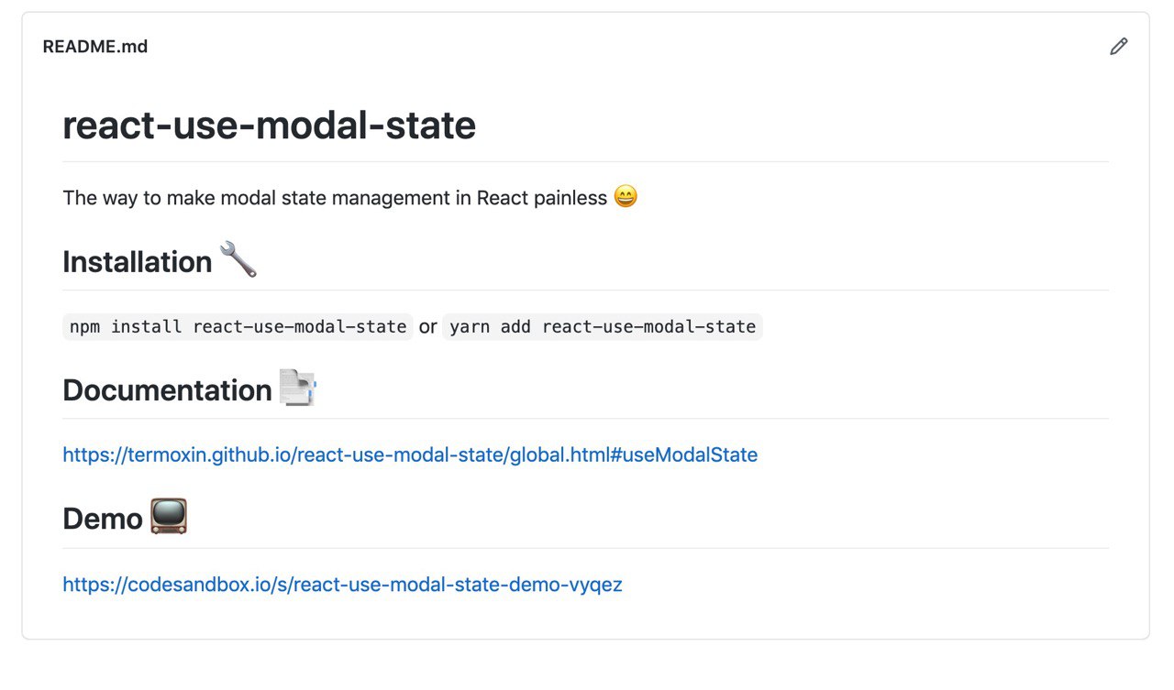Click the pencil edit icon for README
Screen dimensions: 1174x690
1118,47
